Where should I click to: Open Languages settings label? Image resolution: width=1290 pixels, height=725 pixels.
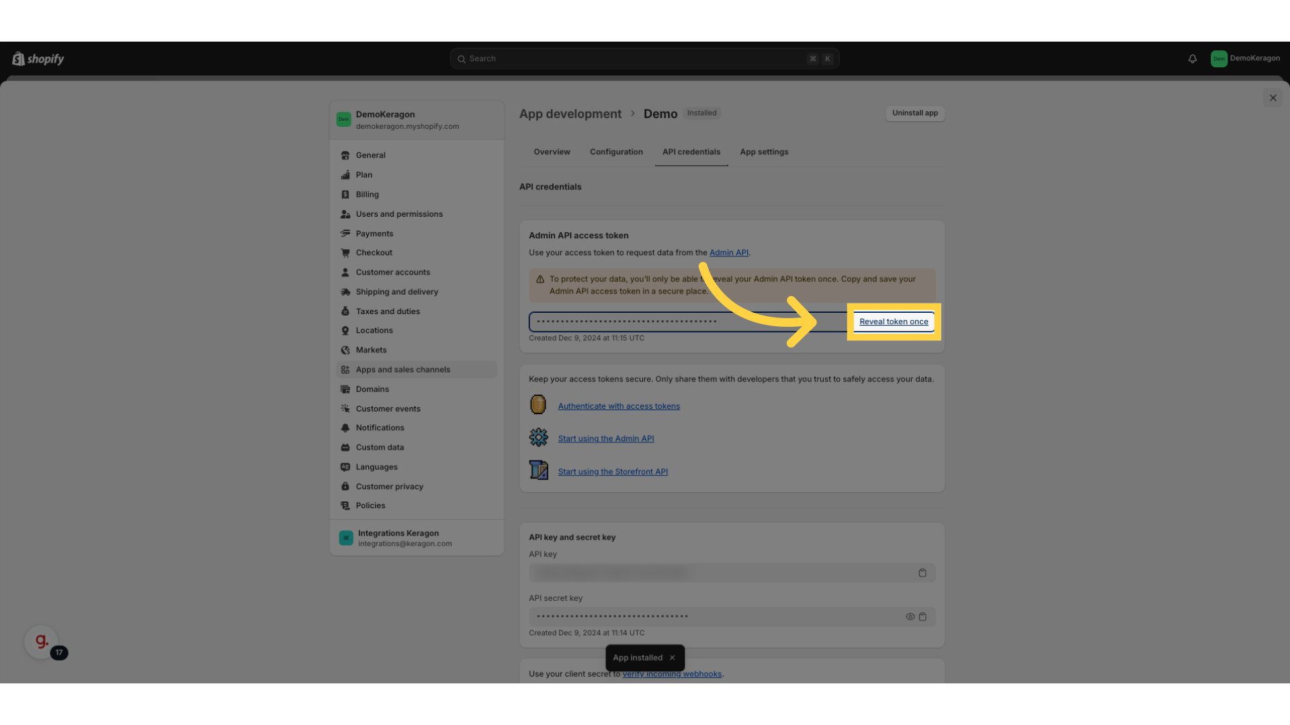click(377, 467)
